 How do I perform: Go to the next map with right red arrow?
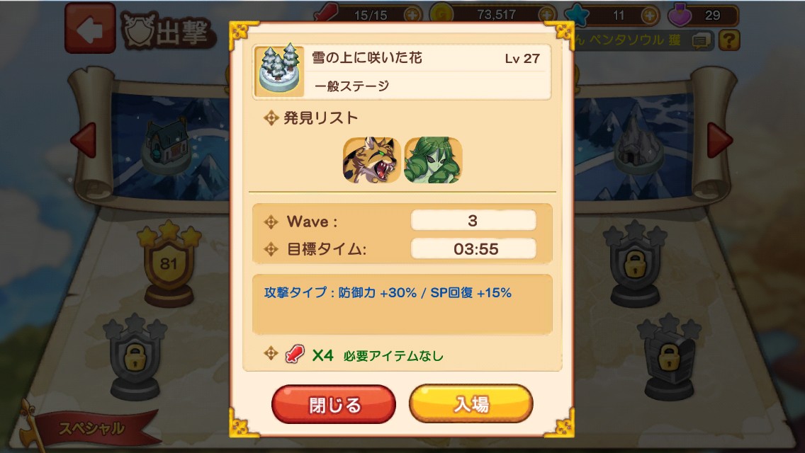(x=720, y=140)
